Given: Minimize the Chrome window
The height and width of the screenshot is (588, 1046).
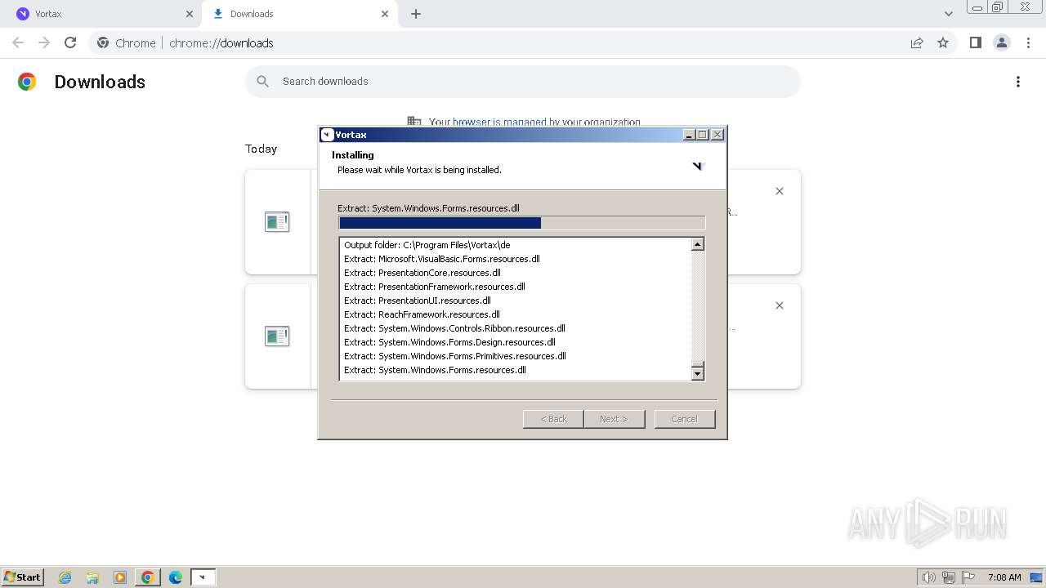Looking at the screenshot, I should click(977, 7).
